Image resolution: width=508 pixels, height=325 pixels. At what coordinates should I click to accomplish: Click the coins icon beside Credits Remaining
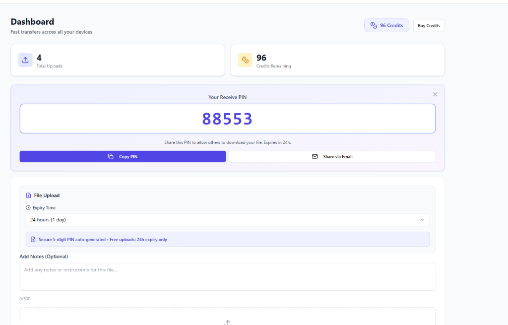pyautogui.click(x=245, y=60)
